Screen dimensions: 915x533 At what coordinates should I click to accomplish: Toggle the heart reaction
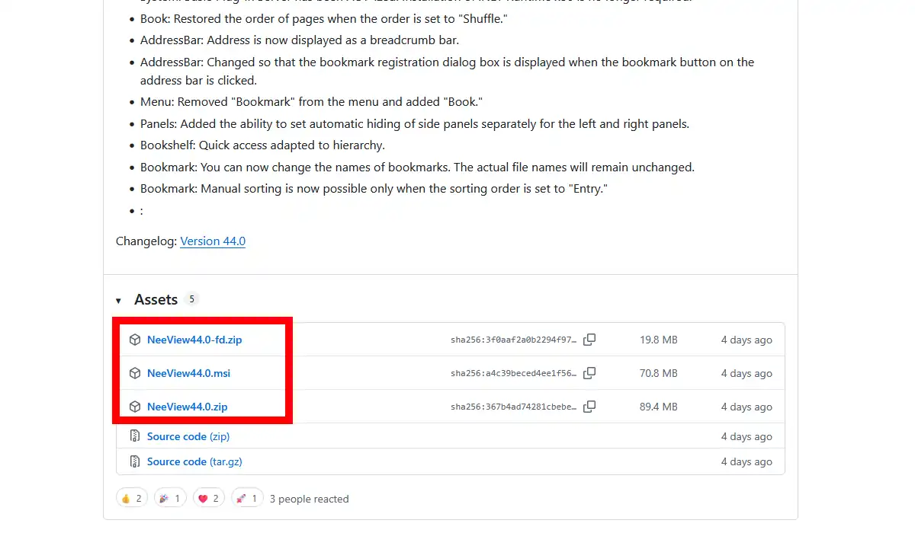tap(208, 499)
